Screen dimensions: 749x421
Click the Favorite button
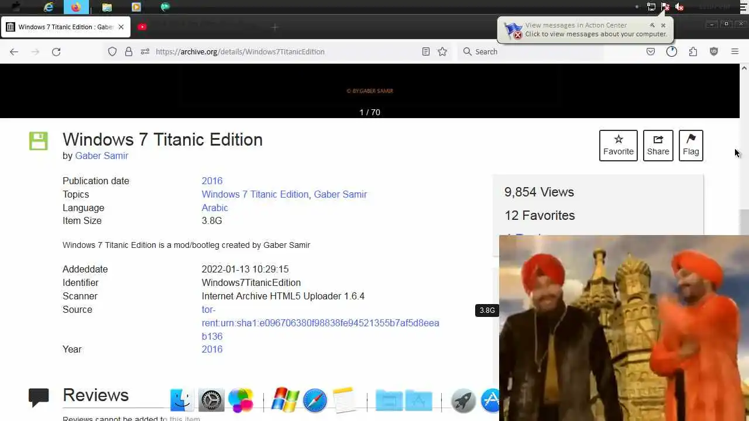pyautogui.click(x=619, y=145)
